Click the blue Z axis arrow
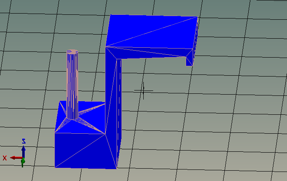Screen dimensions: 287x181 click(23, 151)
